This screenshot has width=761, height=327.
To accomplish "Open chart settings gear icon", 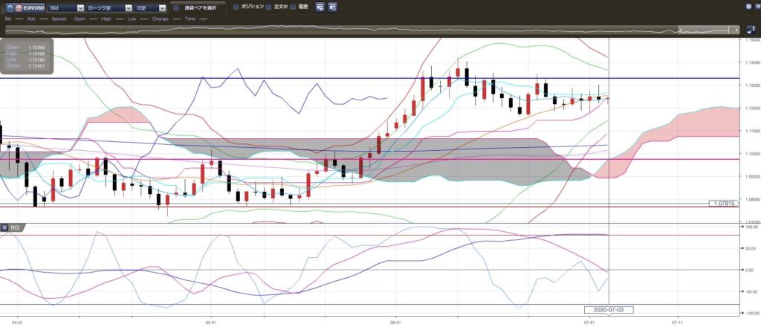I will [x=748, y=6].
